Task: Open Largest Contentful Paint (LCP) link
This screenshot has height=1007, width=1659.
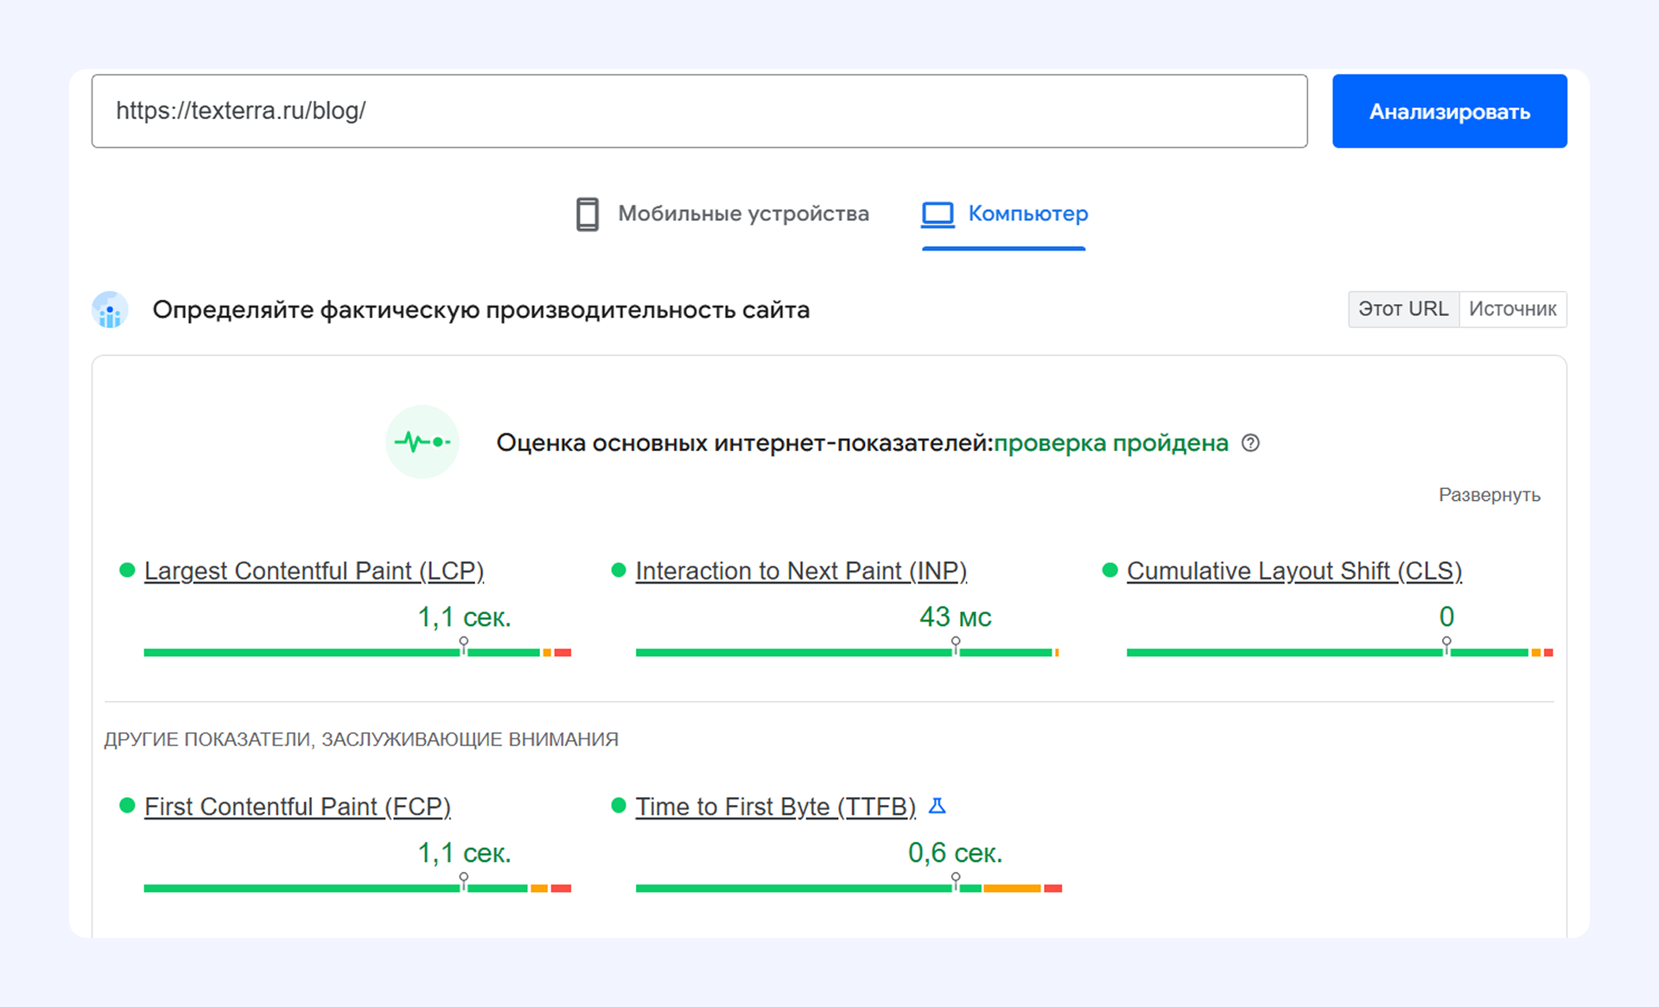Action: [x=314, y=571]
